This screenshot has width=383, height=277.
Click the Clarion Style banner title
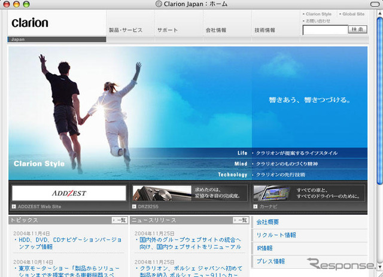pyautogui.click(x=39, y=163)
